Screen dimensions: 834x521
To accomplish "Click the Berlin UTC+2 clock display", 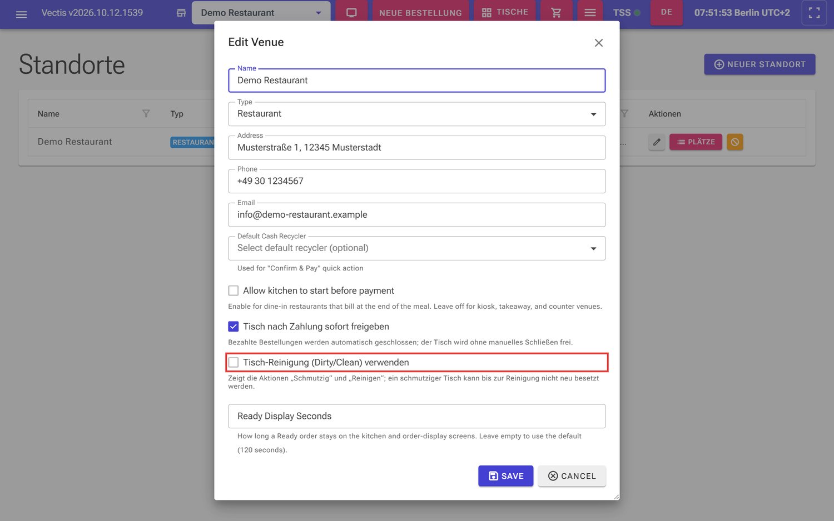I will (742, 12).
